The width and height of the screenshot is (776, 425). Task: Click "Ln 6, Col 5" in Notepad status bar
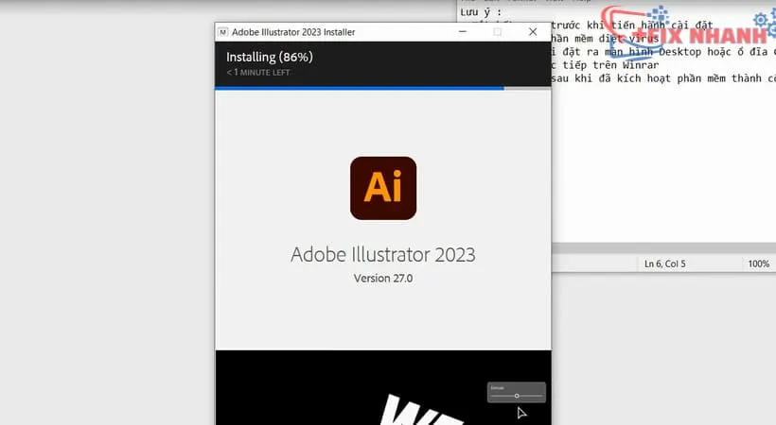pos(664,263)
